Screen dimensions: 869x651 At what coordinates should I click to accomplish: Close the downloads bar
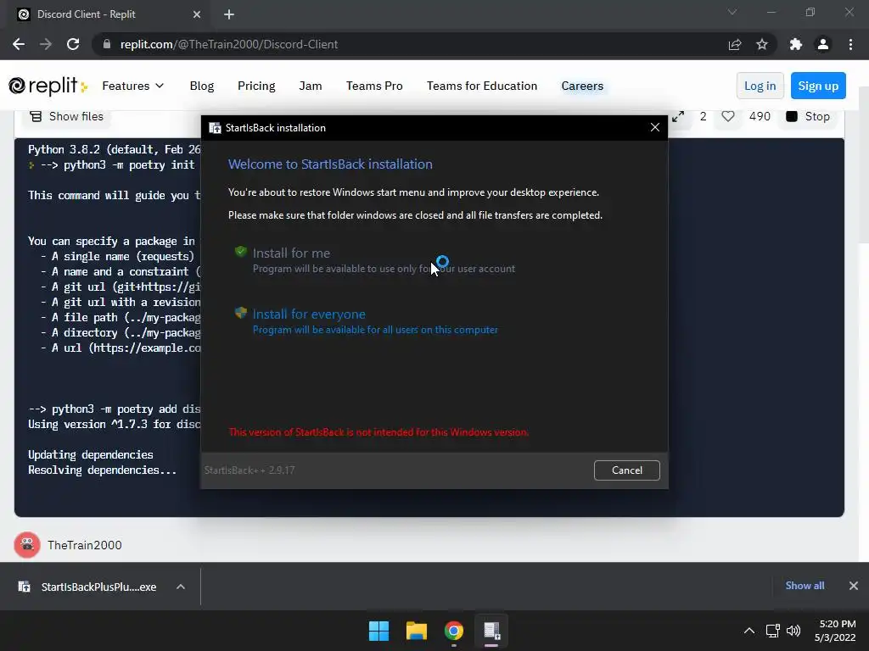click(x=854, y=585)
